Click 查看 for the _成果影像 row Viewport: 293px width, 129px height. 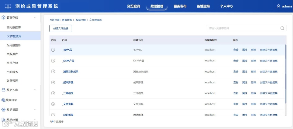236,82
